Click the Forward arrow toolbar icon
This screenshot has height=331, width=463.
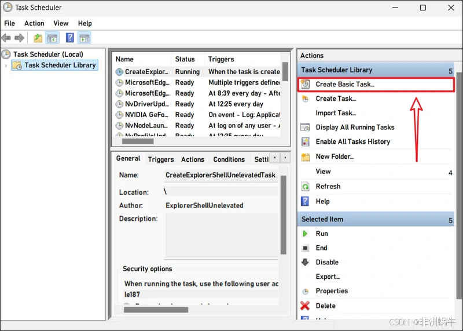[x=19, y=38]
